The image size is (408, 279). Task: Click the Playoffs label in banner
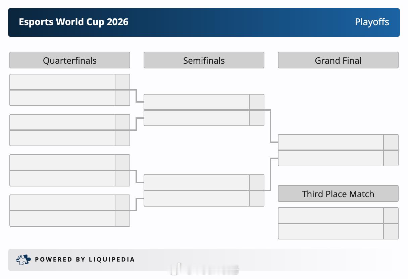pos(372,22)
